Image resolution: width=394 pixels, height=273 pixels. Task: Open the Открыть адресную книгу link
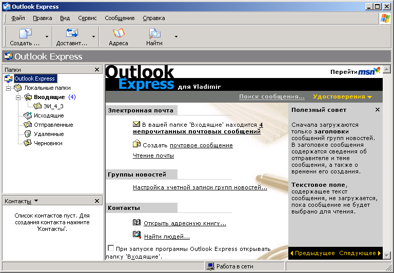185,223
